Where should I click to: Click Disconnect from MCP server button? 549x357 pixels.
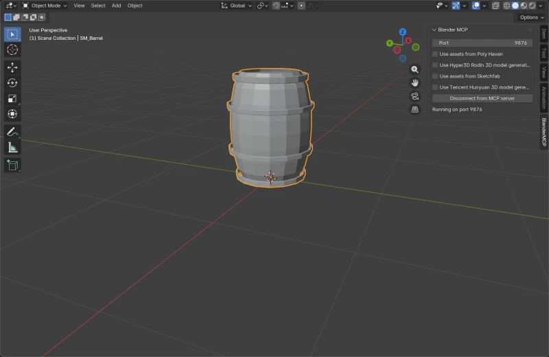(482, 98)
